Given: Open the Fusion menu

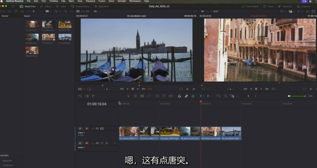Looking at the screenshot, I should coord(102,1).
